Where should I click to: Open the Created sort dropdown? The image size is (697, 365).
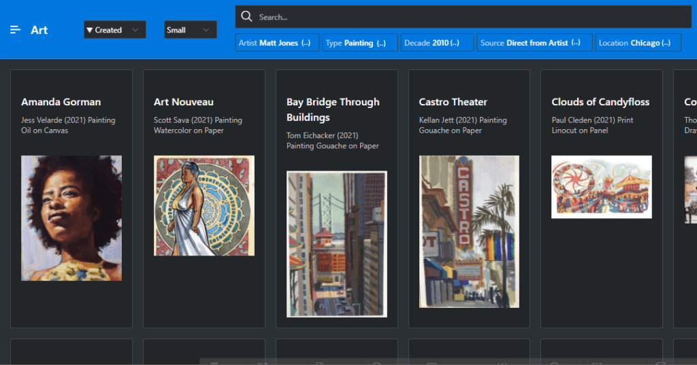pos(114,30)
